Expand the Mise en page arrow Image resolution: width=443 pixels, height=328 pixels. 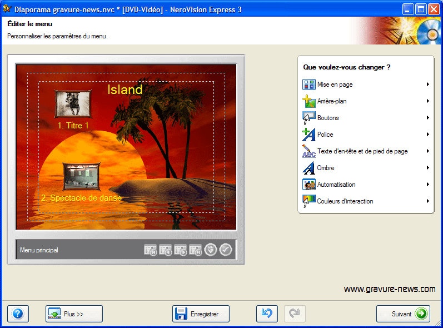[x=428, y=84]
